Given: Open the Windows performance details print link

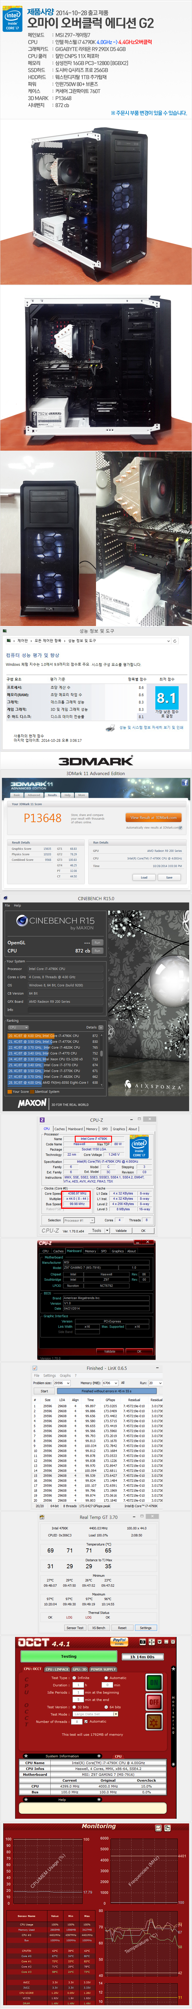Looking at the screenshot, I should click(x=152, y=727).
